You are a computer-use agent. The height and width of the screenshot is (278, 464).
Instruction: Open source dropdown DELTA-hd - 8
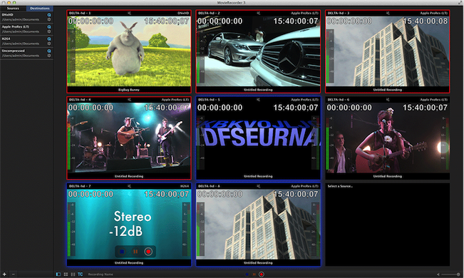(x=209, y=186)
